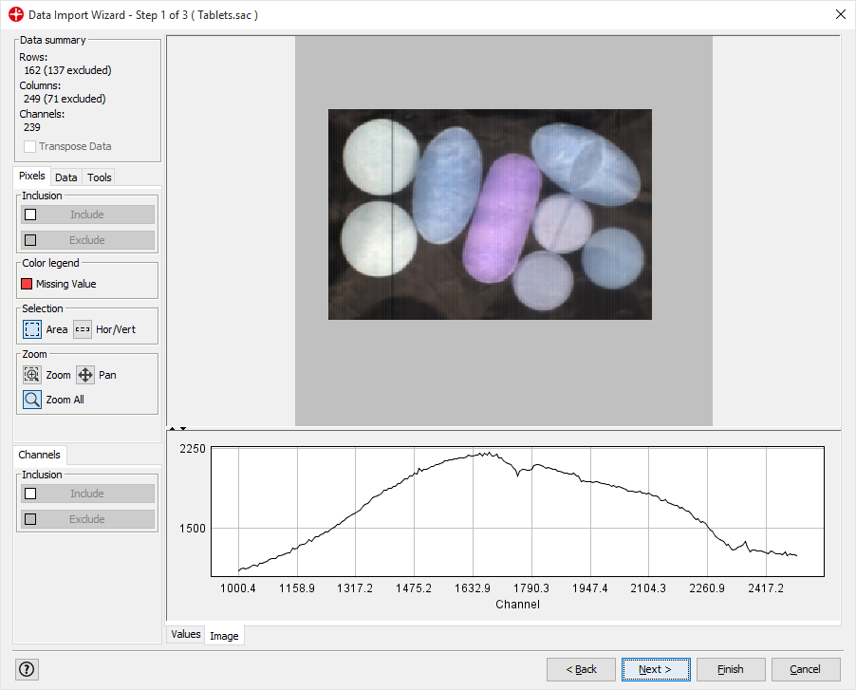Click the Data Import Wizard app icon
The height and width of the screenshot is (690, 856).
(15, 15)
